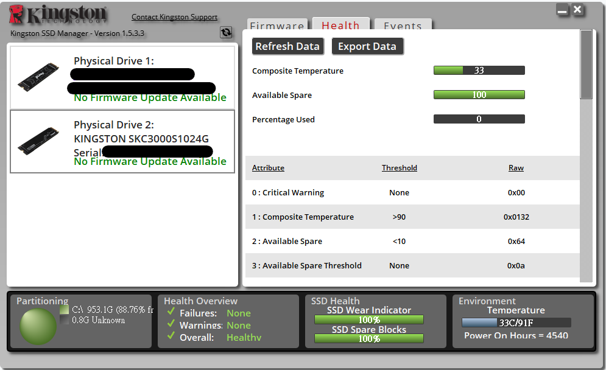This screenshot has width=606, height=370.
Task: Click the green C:\ partition legend square
Action: tap(64, 310)
